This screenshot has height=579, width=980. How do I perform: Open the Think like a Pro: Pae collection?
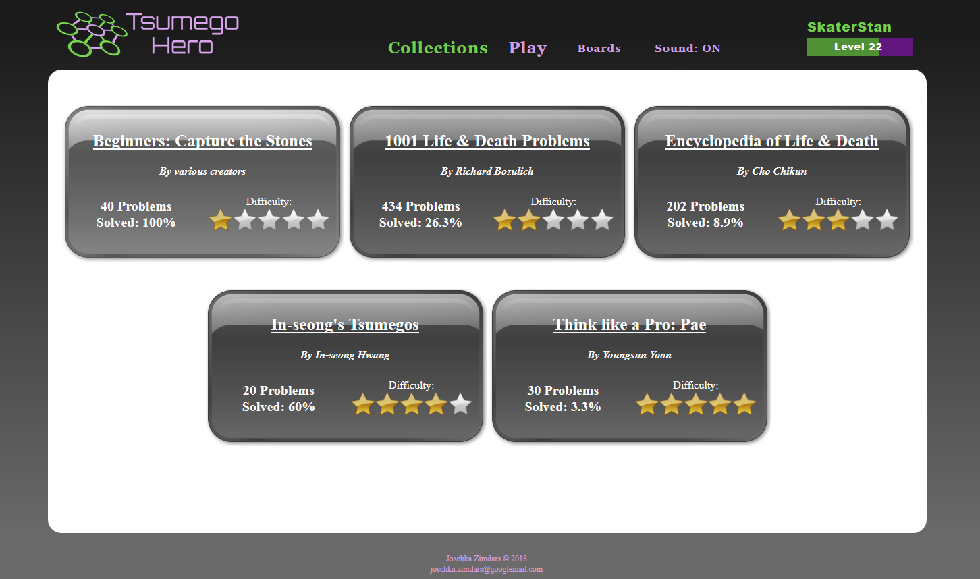point(629,325)
